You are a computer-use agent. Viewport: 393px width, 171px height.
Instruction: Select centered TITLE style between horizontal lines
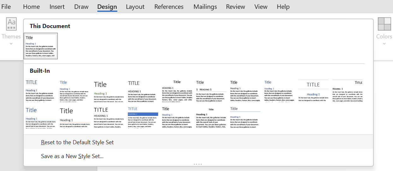pos(313,91)
